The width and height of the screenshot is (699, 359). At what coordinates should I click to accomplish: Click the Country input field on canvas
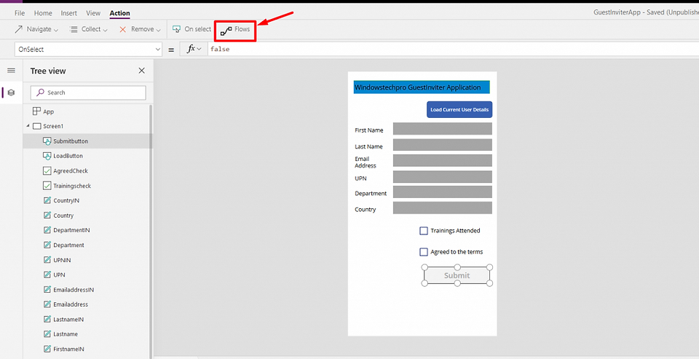coord(442,208)
